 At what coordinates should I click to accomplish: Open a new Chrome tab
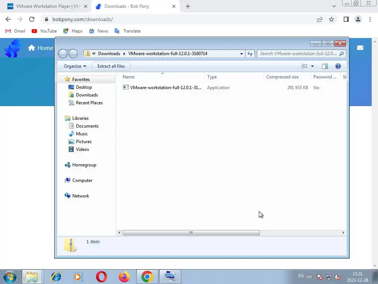point(188,7)
